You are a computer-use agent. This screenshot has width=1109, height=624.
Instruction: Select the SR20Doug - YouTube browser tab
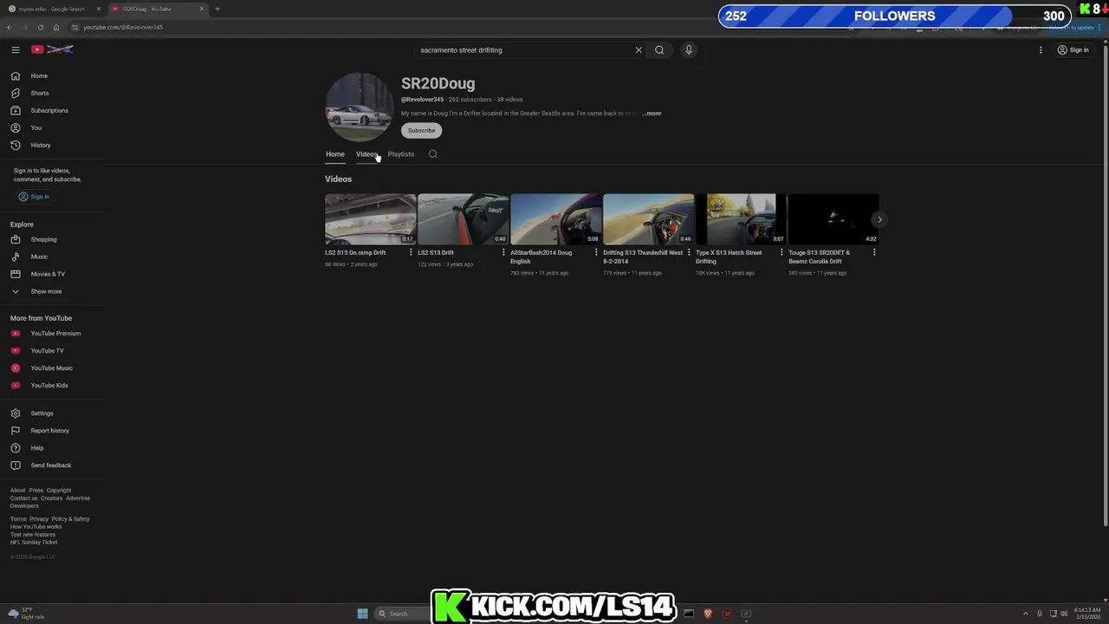pyautogui.click(x=157, y=9)
